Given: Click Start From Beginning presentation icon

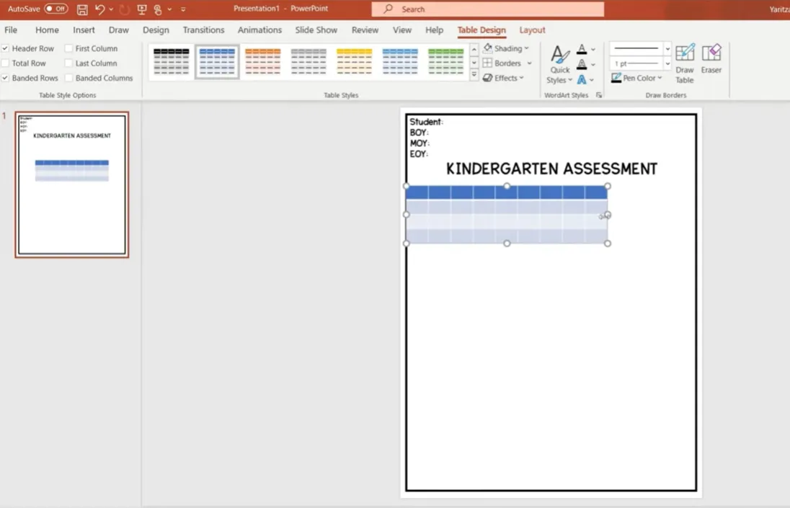Looking at the screenshot, I should pyautogui.click(x=141, y=9).
